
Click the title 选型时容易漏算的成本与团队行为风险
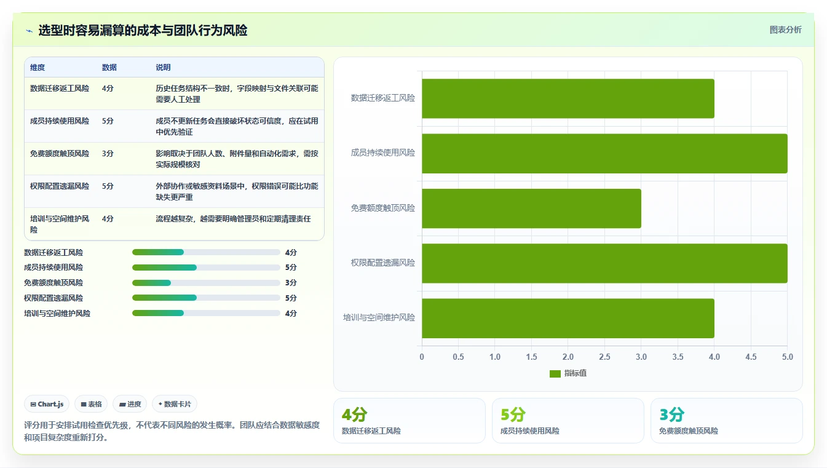coord(143,30)
